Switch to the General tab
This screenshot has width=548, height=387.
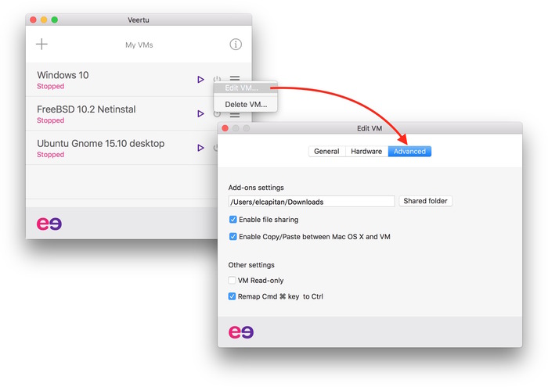(326, 152)
